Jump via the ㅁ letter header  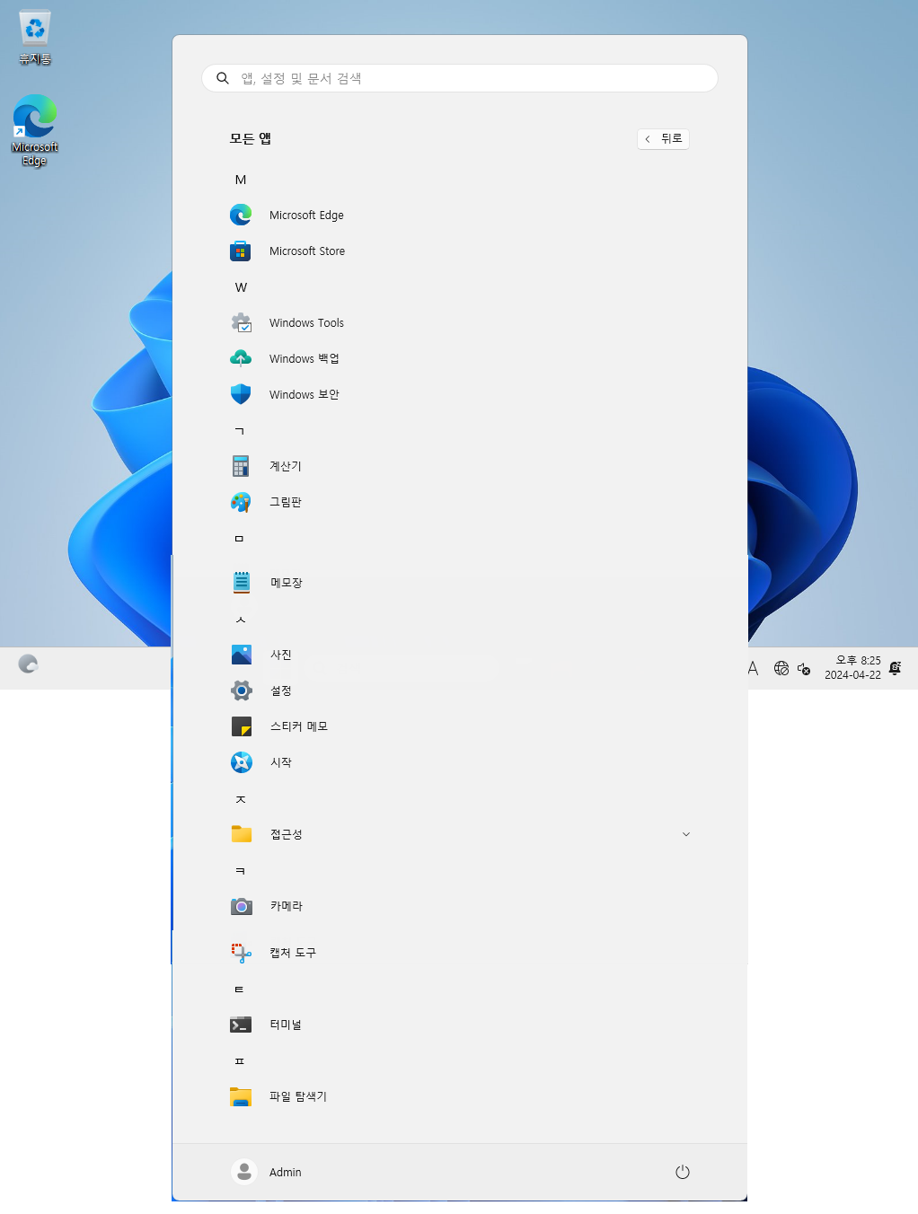pos(239,539)
